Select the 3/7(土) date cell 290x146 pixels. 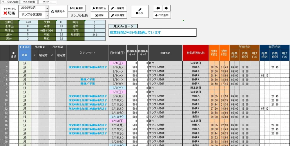[118, 88]
